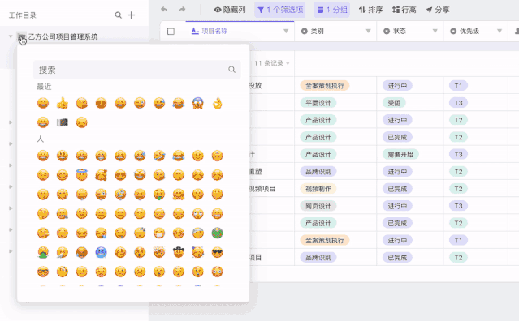Open the 行高 row height menu
Image resolution: width=519 pixels, height=321 pixels.
pos(404,10)
